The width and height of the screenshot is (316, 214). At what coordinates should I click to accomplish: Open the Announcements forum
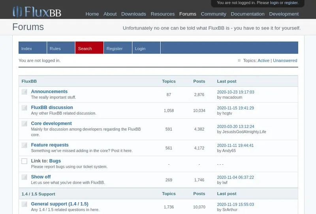coord(49,92)
